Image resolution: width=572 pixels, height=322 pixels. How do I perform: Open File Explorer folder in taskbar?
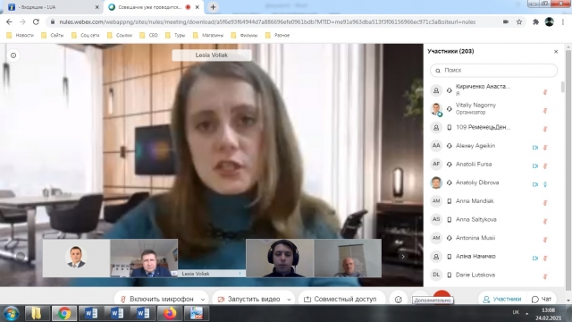coord(37,314)
